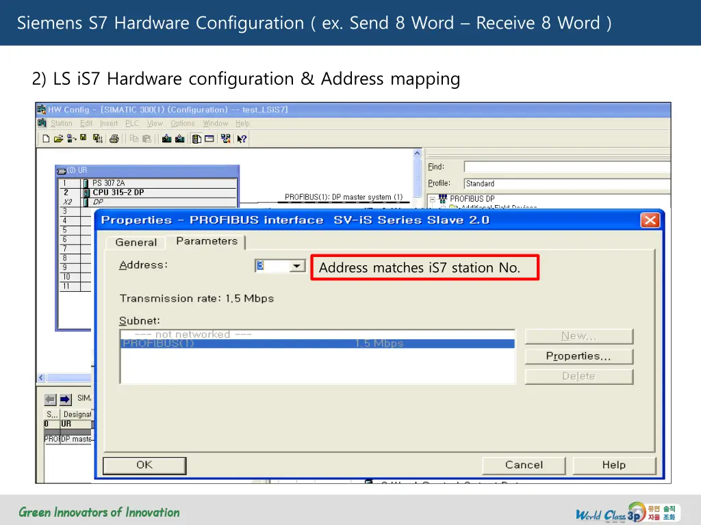Select the X2 DP interface row
This screenshot has height=525, width=701.
(x=148, y=202)
